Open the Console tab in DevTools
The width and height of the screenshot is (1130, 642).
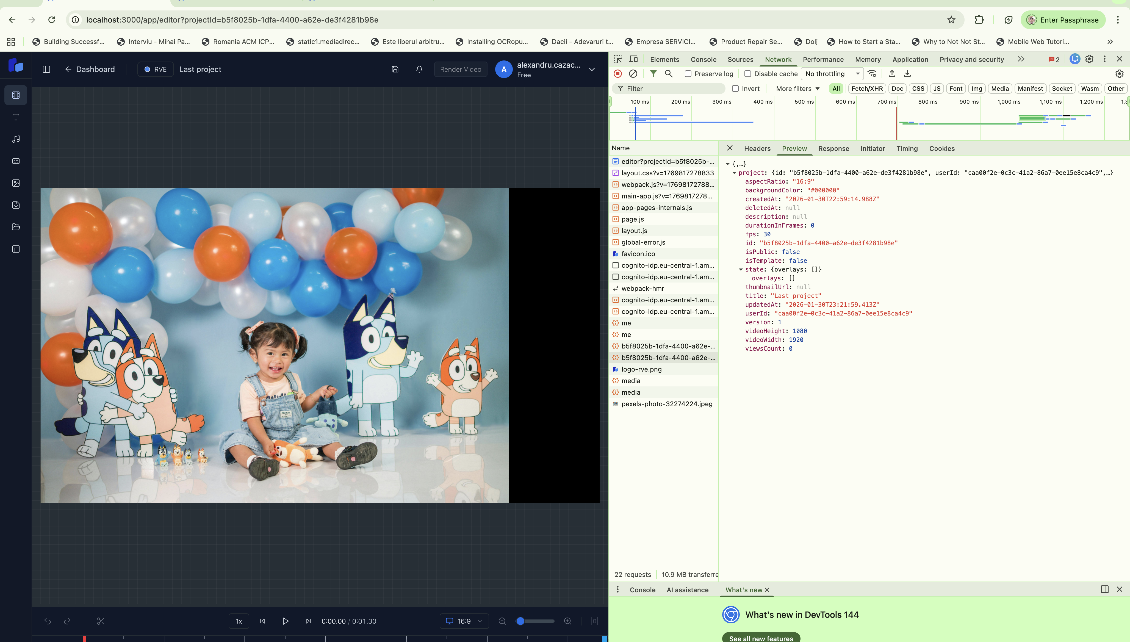tap(703, 60)
